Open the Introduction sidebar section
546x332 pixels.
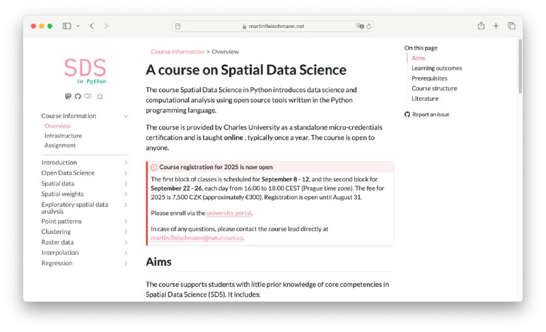59,162
